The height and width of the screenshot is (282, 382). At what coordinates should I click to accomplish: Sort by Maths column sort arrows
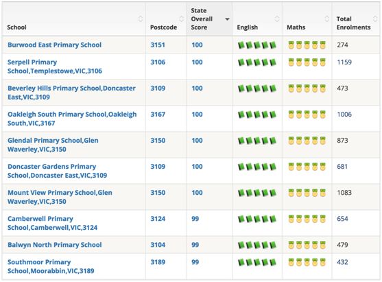point(327,19)
